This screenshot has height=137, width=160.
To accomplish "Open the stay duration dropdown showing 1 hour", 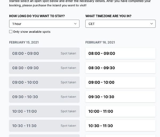I will pyautogui.click(x=44, y=24).
